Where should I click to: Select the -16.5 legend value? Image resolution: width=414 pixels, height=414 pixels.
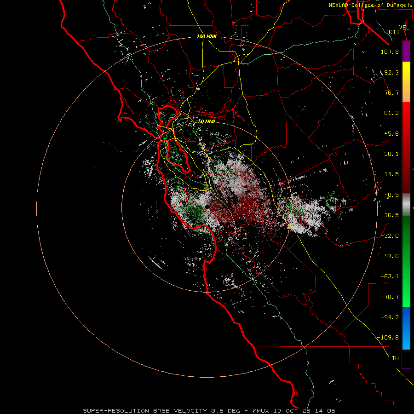(x=390, y=215)
